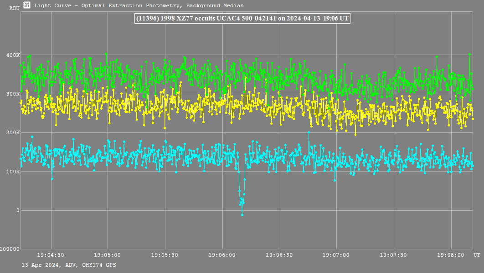This screenshot has height=273, width=484.
Task: Choose the 19:06:30 time axis label
Action: (x=279, y=255)
